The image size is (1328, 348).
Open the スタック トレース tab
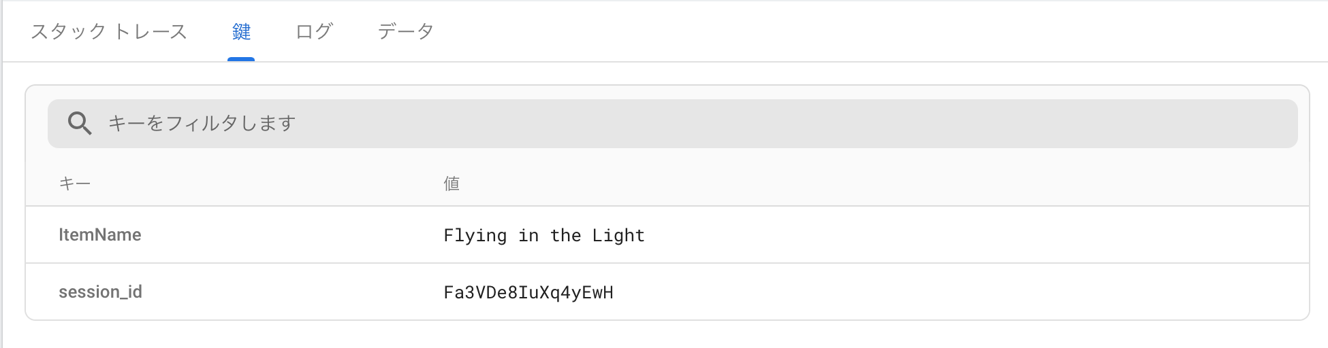(x=109, y=31)
